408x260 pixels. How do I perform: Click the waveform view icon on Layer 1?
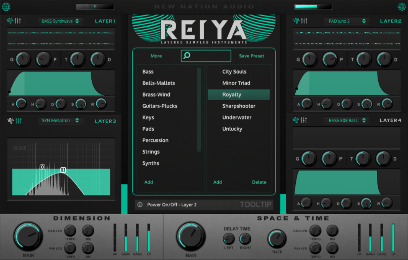click(10, 21)
